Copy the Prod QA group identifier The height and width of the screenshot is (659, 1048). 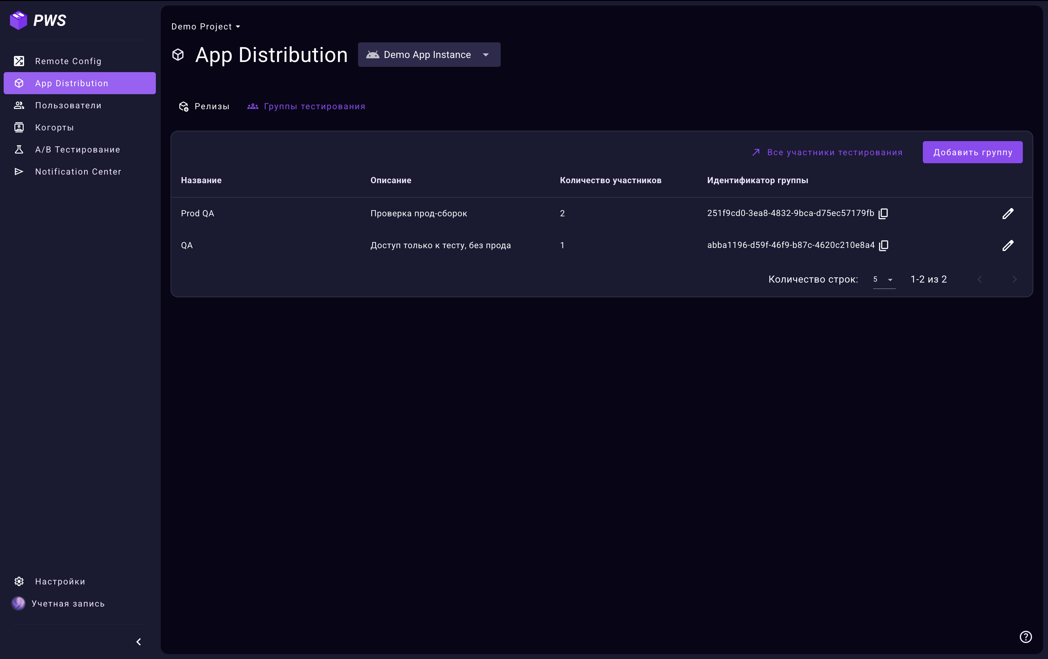coord(883,213)
